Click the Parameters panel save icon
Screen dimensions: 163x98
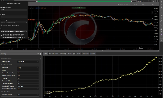tap(40, 54)
